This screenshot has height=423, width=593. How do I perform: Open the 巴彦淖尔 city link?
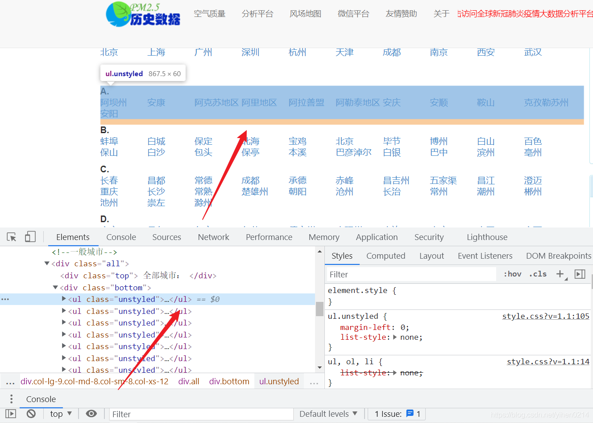point(353,152)
